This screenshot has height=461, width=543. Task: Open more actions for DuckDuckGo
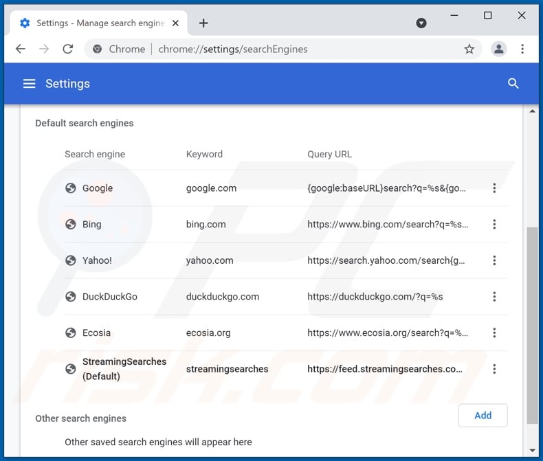[x=494, y=297]
